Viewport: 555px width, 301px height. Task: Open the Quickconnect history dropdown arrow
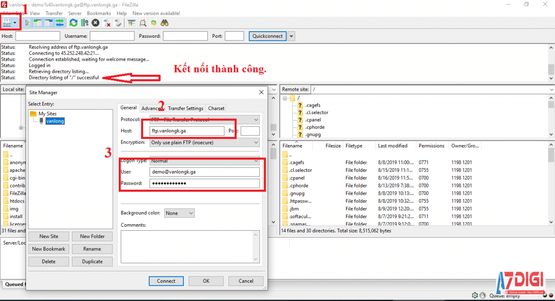[291, 36]
